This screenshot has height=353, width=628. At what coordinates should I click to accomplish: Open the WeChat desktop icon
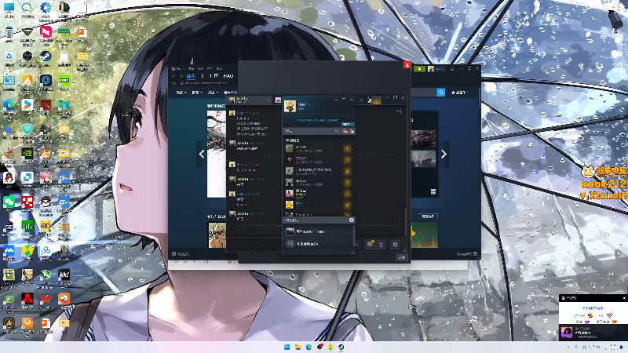point(9,203)
